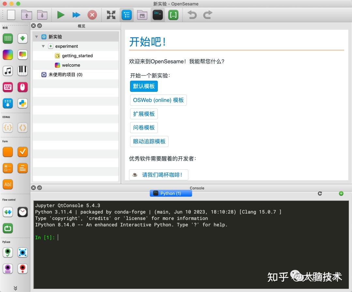Screen dimensions: 352x292
Task: Switch to the Python (1) console tab
Action: click(171, 193)
